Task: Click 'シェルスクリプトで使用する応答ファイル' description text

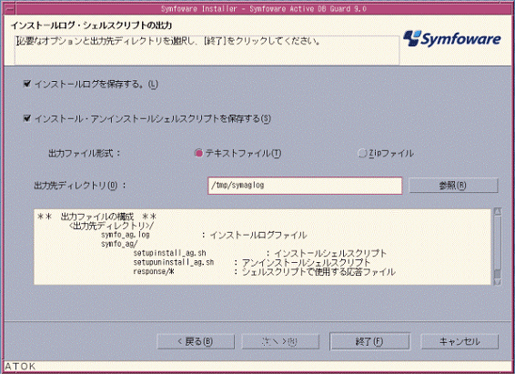Action: (x=318, y=272)
